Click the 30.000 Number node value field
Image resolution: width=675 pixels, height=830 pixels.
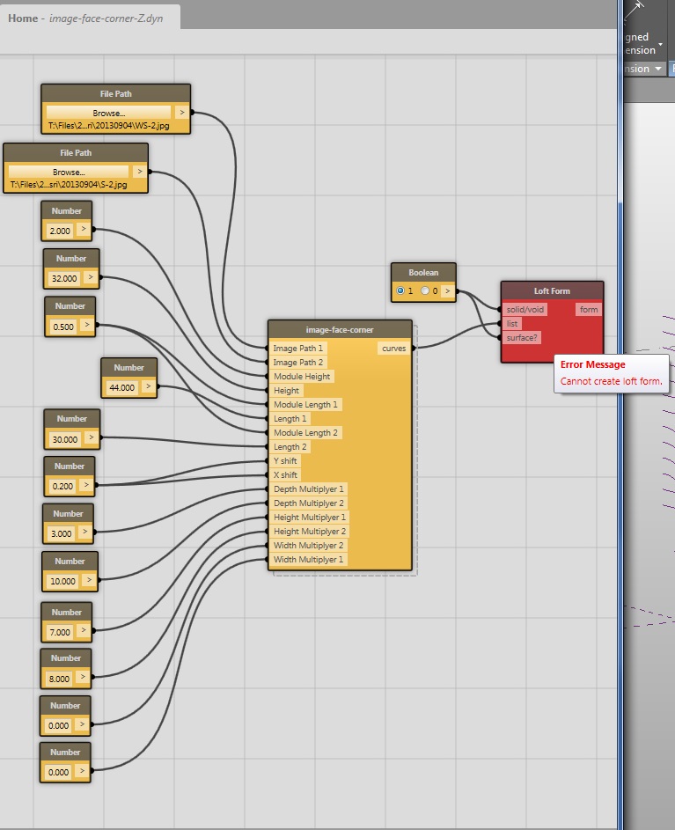coord(64,439)
